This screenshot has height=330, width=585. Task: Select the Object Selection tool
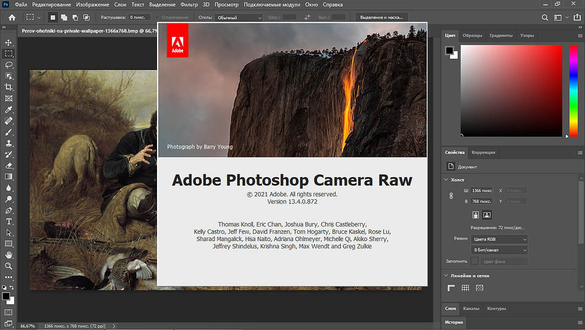click(8, 76)
